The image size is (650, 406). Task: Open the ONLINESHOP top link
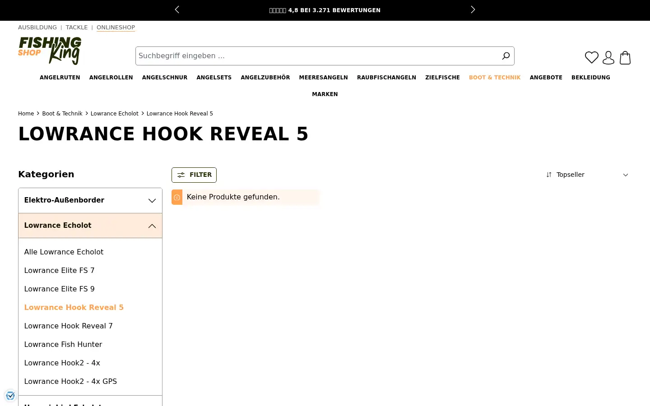click(x=116, y=28)
